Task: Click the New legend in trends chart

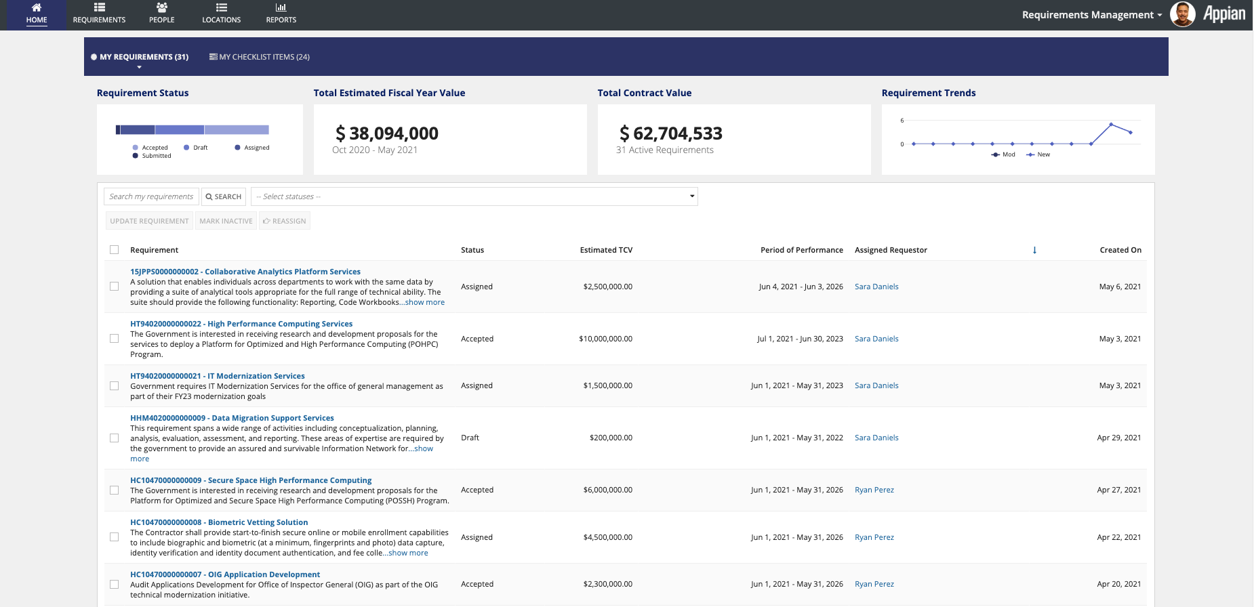Action: 1038,154
